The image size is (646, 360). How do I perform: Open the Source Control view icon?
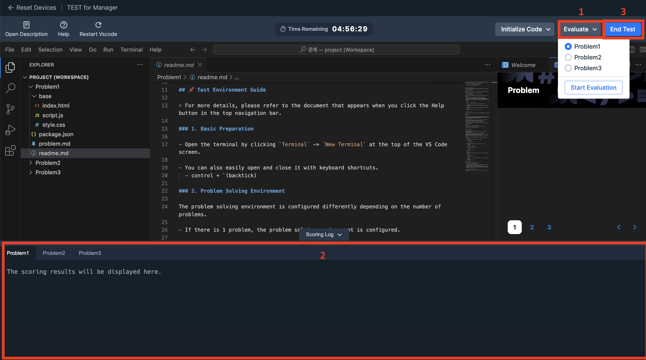tap(10, 109)
